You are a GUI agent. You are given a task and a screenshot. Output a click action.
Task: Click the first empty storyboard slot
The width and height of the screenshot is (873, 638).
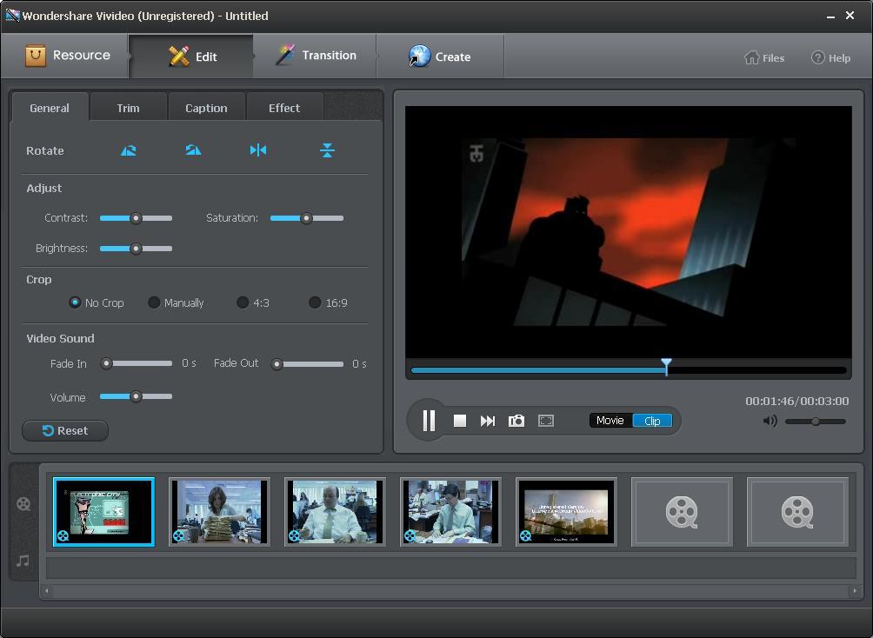tap(682, 512)
